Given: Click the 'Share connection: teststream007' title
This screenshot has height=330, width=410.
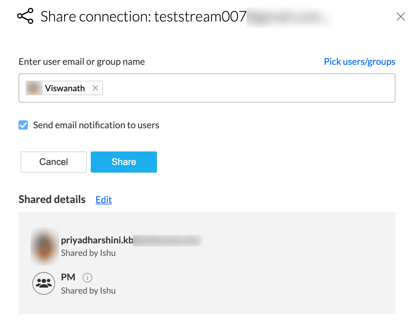Looking at the screenshot, I should tap(143, 17).
